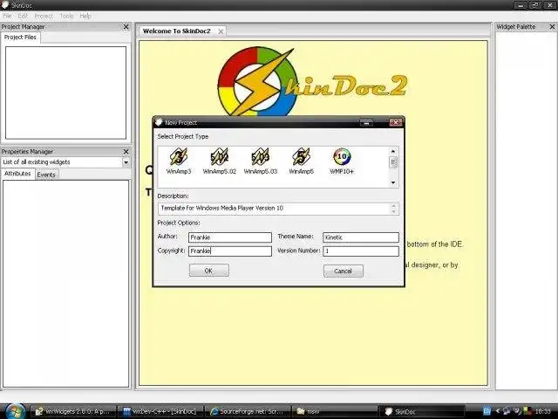This screenshot has height=419, width=558.
Task: Close the Properties Manager panel
Action: (x=126, y=151)
